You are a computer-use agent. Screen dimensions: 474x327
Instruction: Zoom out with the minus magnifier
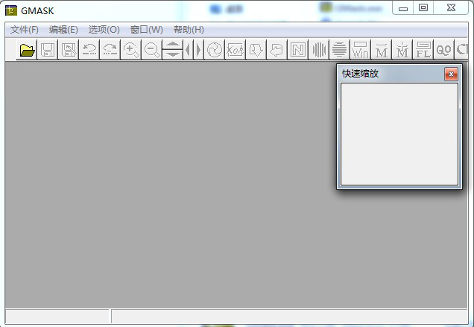[x=152, y=50]
